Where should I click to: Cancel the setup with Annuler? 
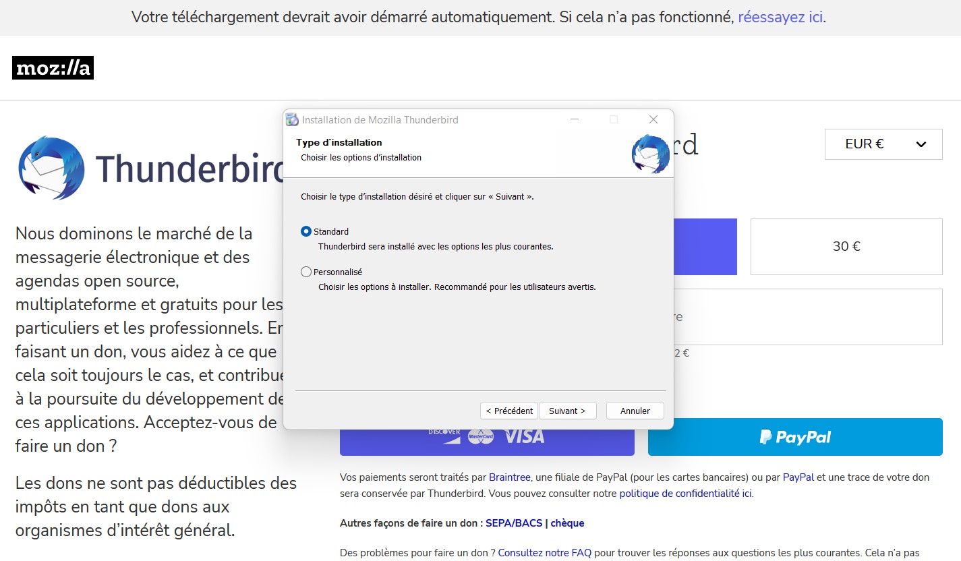pos(635,411)
